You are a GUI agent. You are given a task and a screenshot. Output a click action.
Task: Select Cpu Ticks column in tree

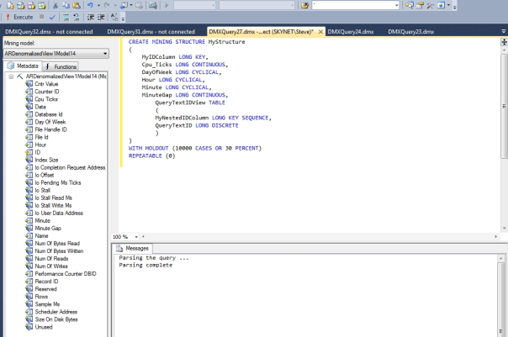click(x=46, y=99)
